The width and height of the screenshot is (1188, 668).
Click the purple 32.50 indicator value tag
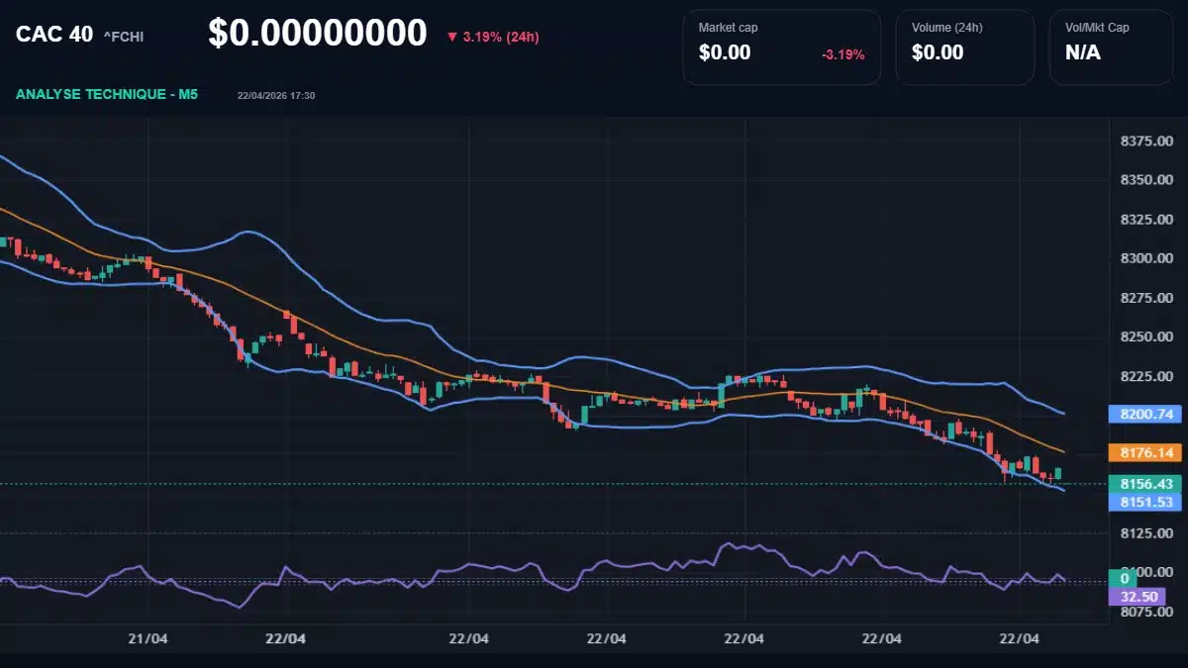(1138, 597)
